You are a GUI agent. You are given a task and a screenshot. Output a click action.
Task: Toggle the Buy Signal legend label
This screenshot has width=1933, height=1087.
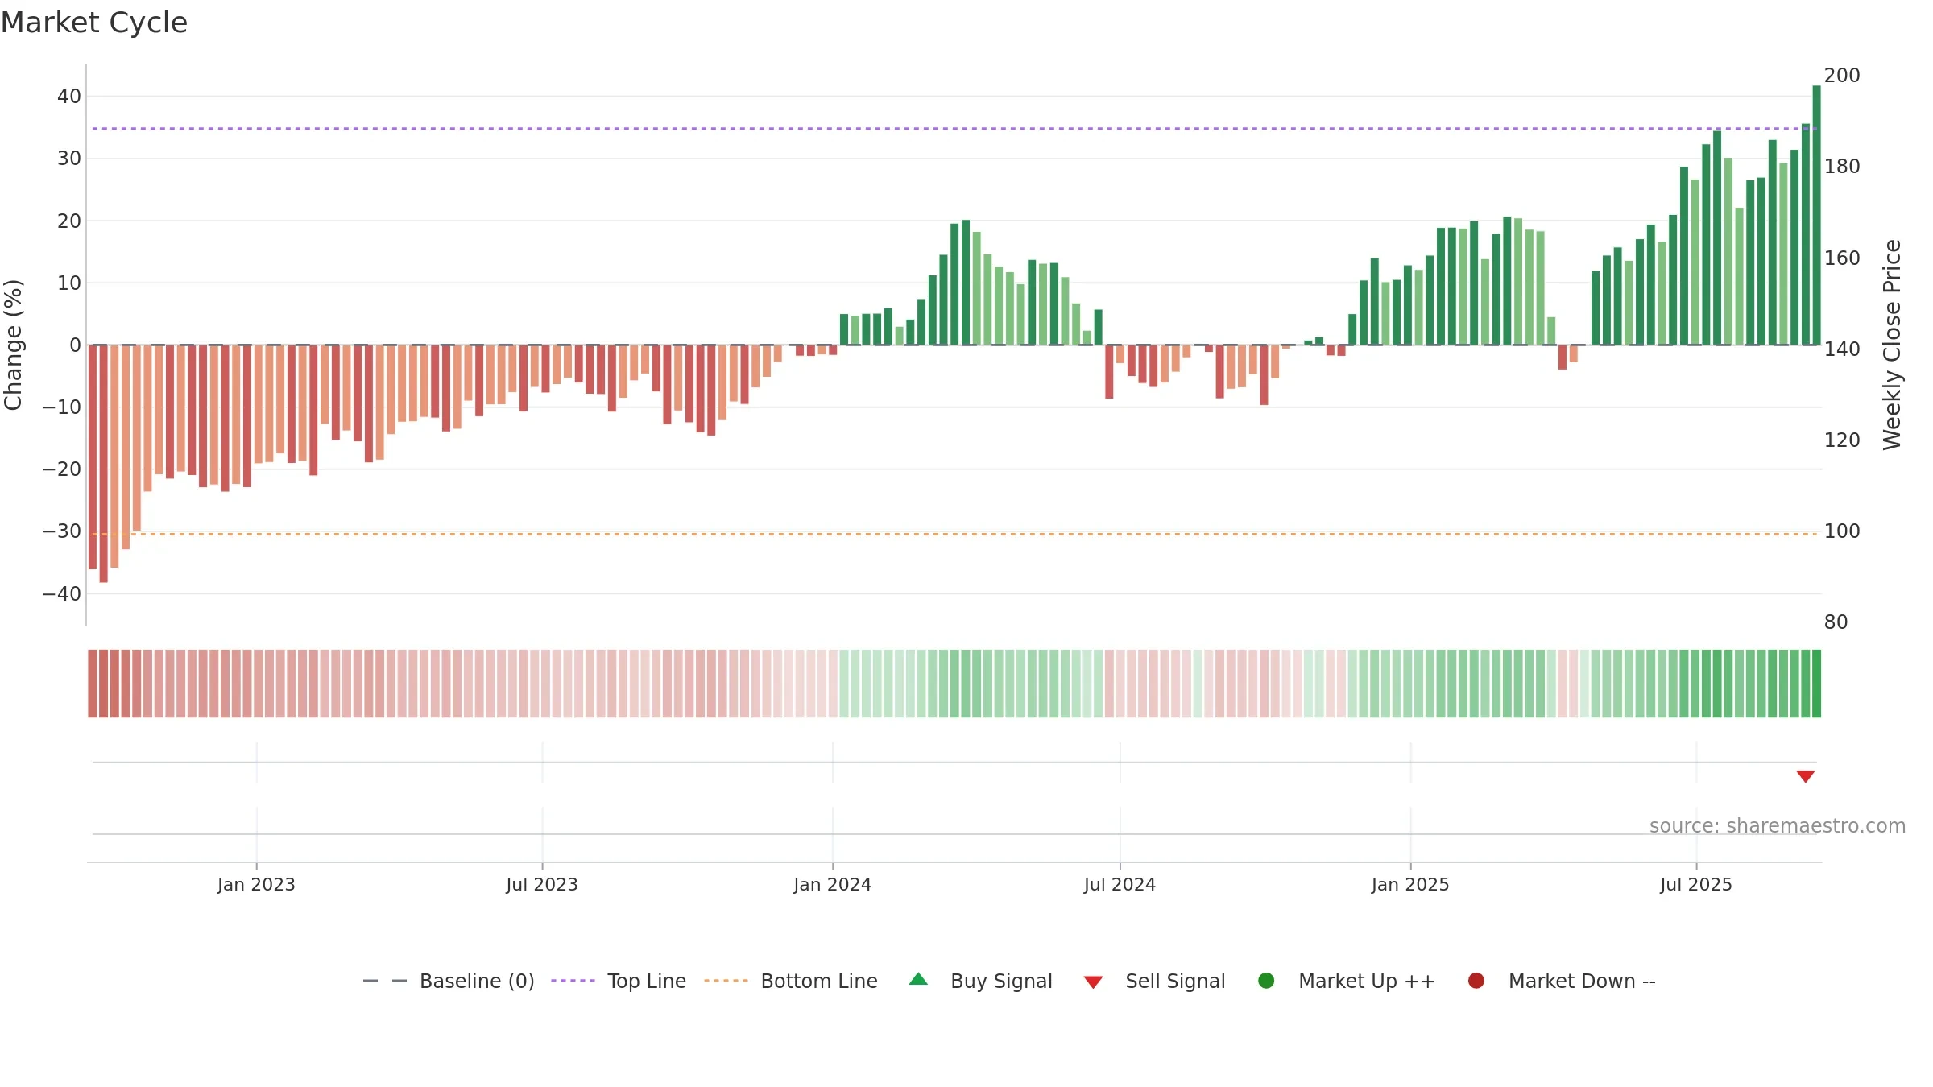1001,981
